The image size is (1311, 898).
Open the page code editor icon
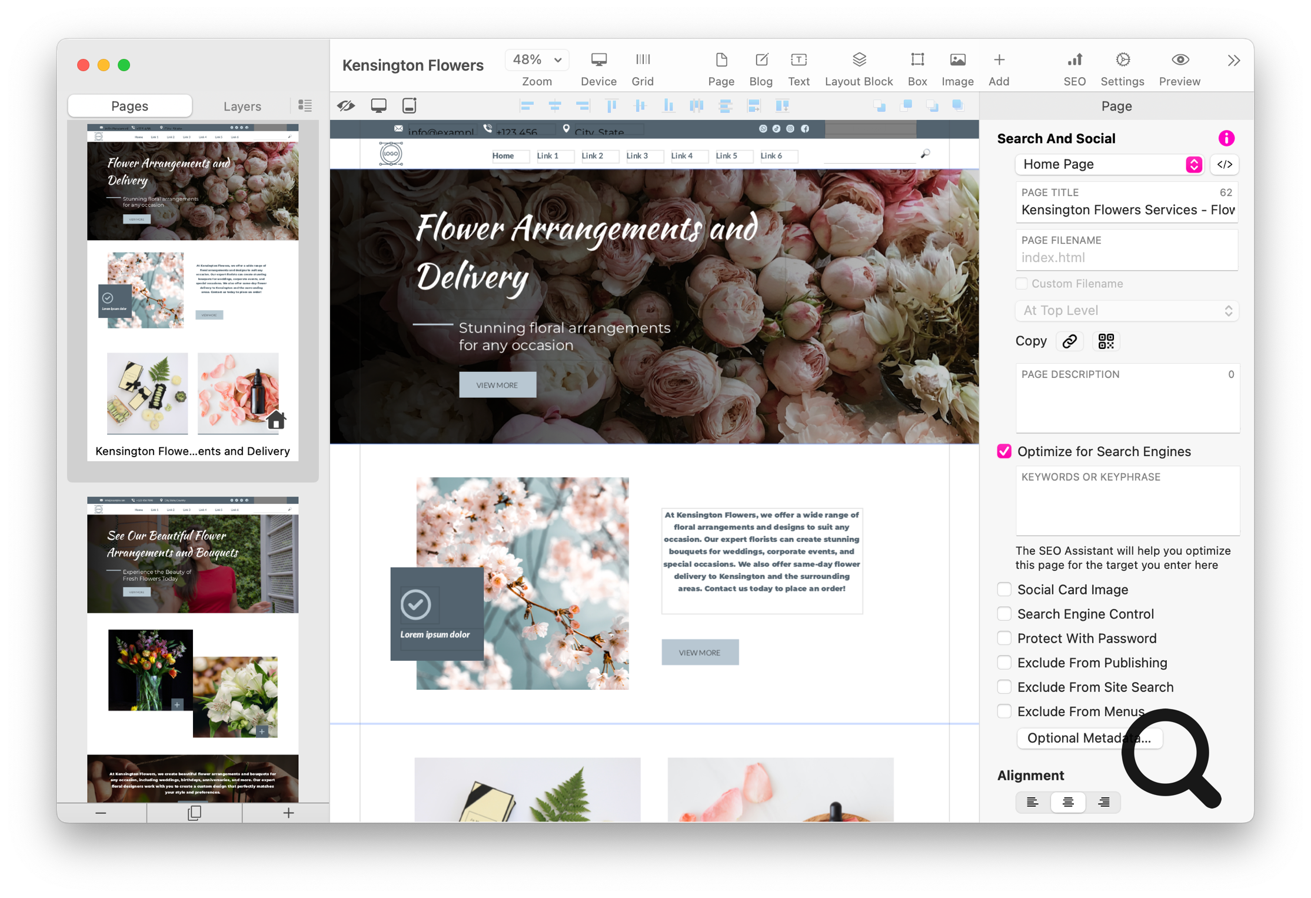pos(1225,165)
